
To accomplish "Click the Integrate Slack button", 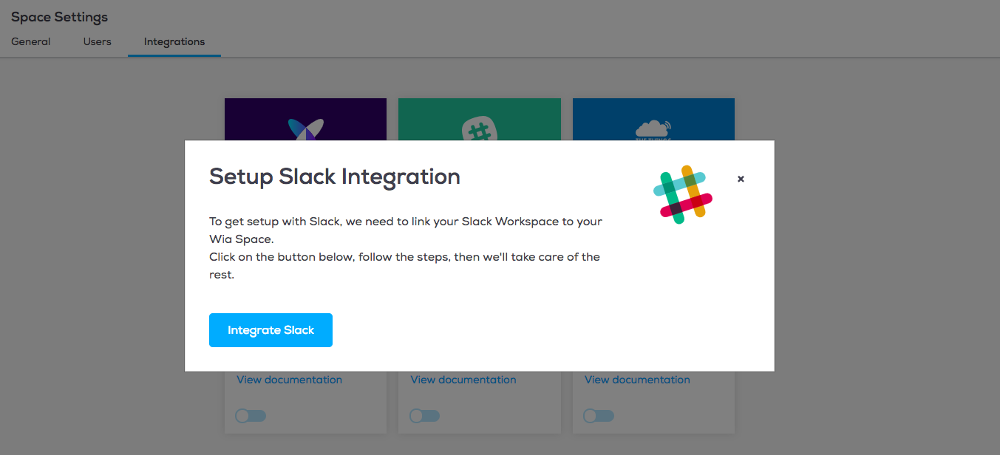I will coord(271,330).
